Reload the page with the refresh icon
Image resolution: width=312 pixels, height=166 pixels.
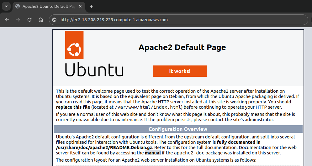[x=29, y=20]
